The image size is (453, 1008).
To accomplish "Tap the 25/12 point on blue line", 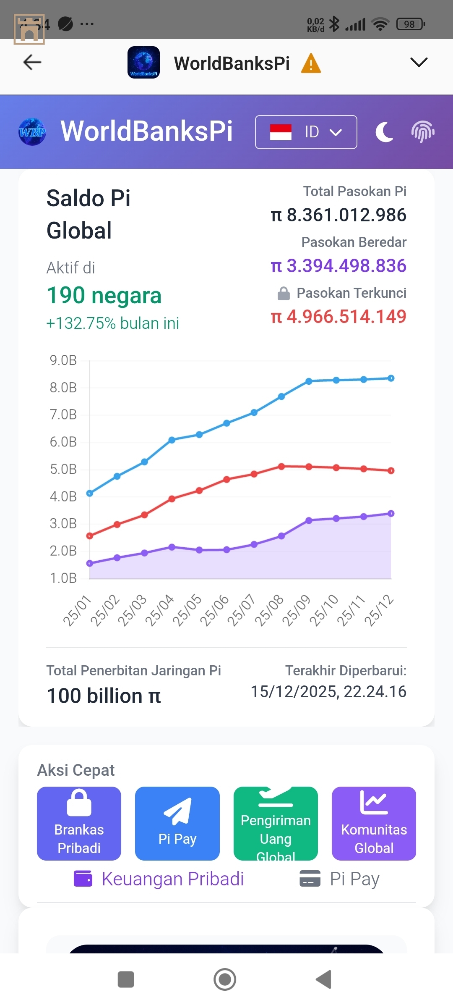I will click(x=391, y=378).
